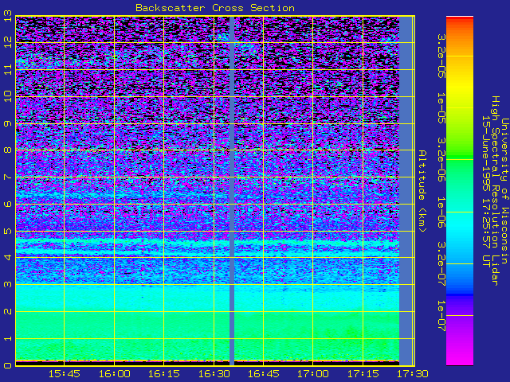Click altitude label 6 on axis

[8, 204]
